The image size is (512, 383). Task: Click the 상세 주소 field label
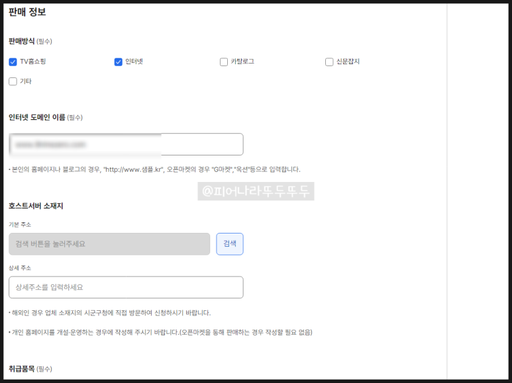[20, 268]
